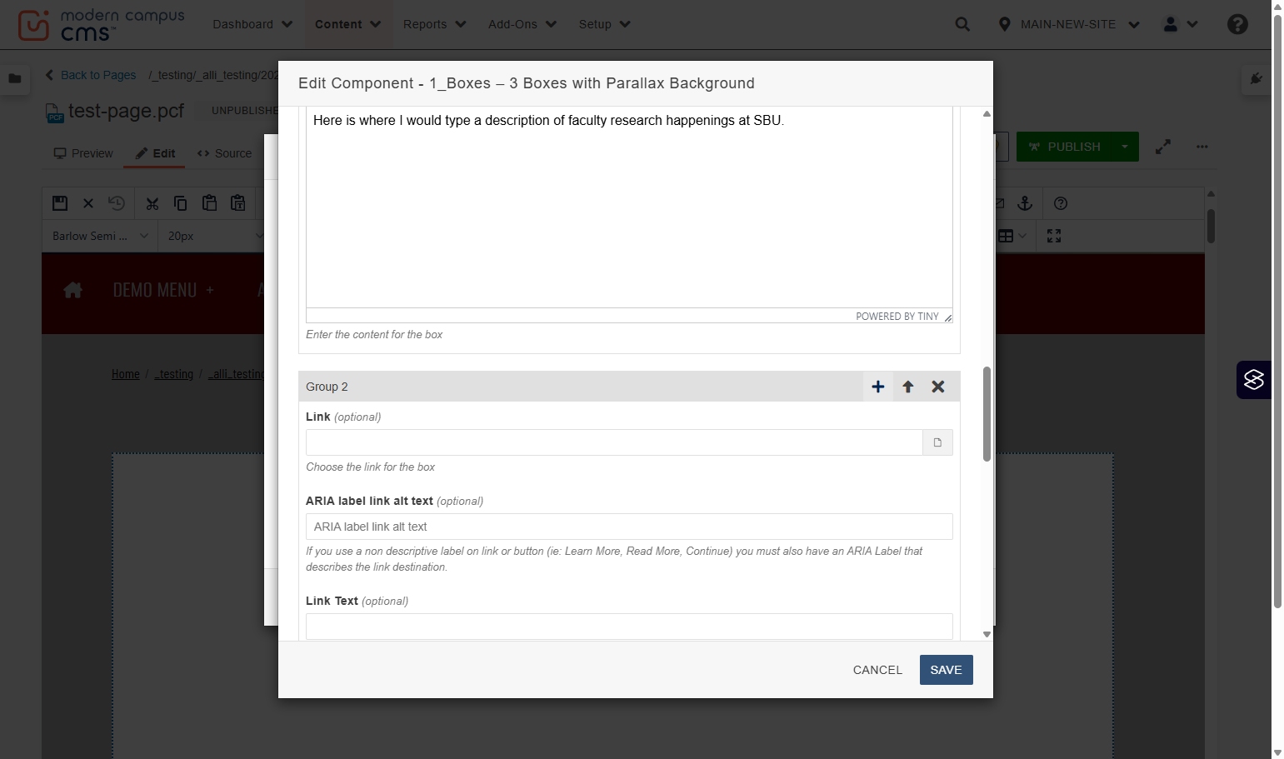Click the dialog's vertical scrollbar thumb
Image resolution: width=1284 pixels, height=759 pixels.
coord(987,414)
